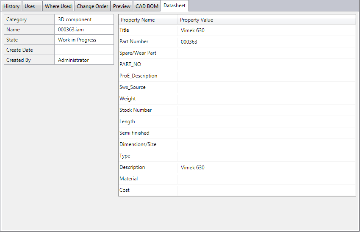360x232 pixels.
Task: Select the Cost property row
Action: click(237, 190)
